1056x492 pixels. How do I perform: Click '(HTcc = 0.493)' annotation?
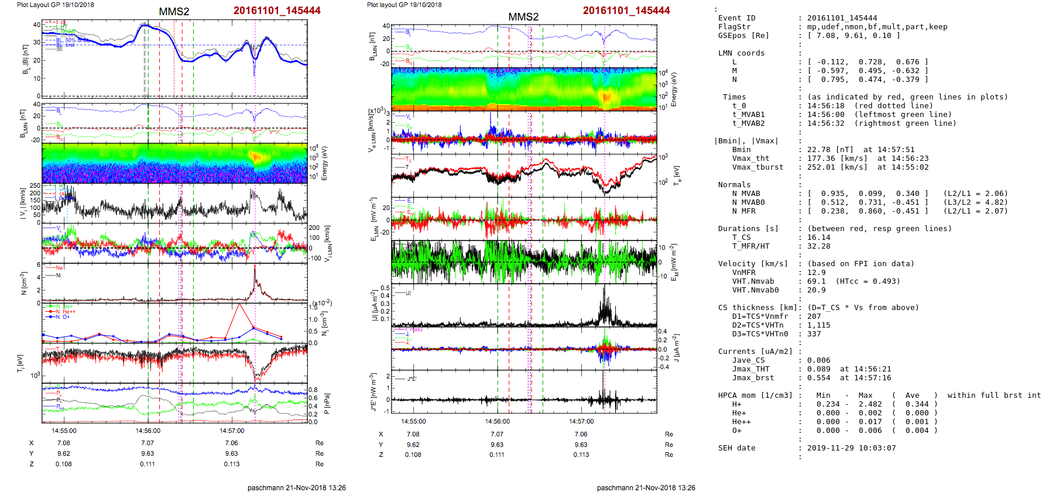(868, 281)
